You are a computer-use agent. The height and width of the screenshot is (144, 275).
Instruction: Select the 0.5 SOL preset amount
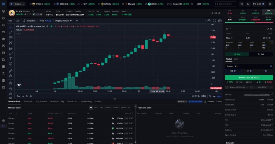coord(249,71)
